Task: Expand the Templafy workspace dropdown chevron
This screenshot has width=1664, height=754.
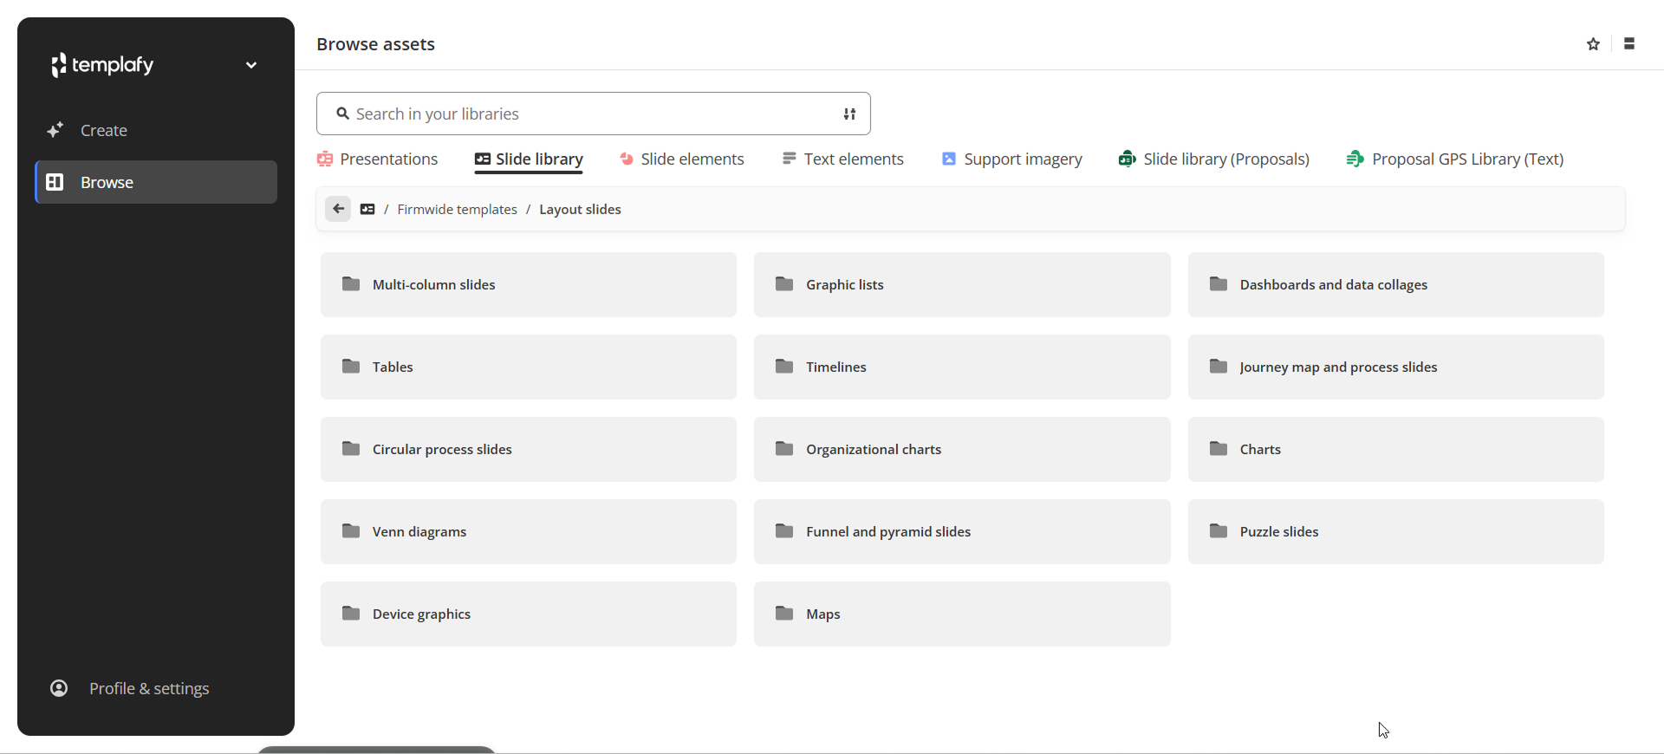Action: 251,65
